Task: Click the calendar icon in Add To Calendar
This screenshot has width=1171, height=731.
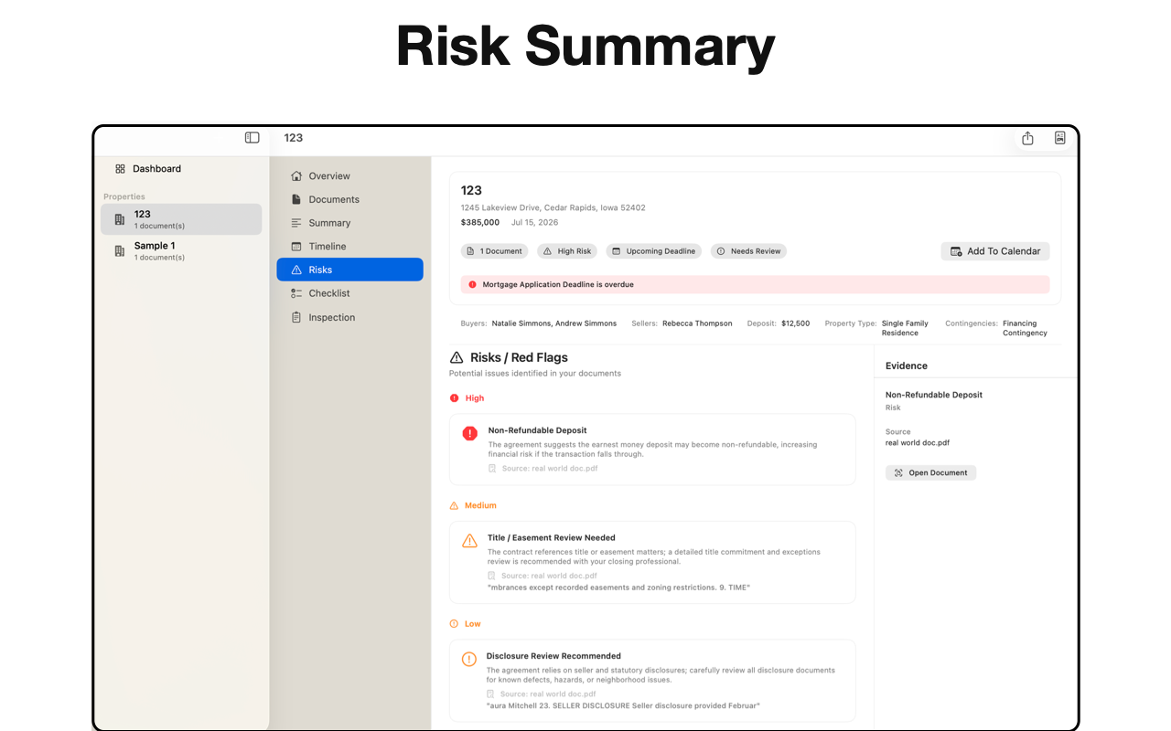Action: (x=956, y=251)
